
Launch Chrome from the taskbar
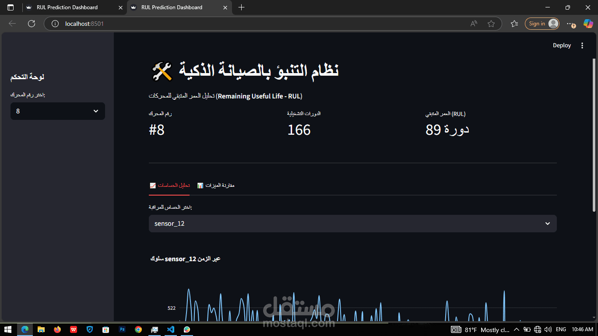[x=138, y=329]
